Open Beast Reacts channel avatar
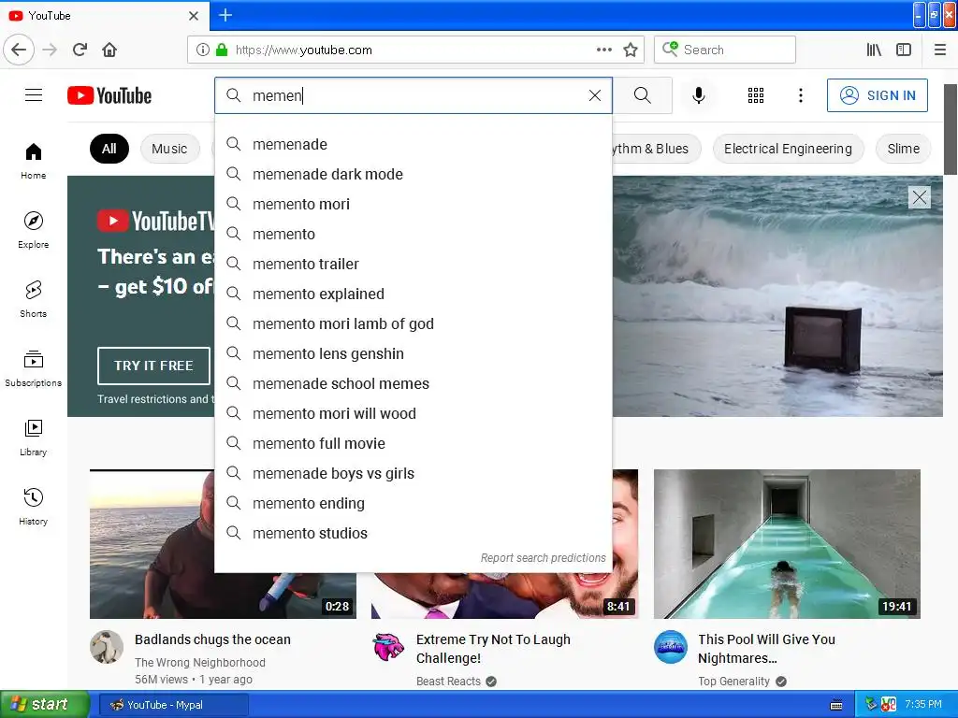Viewport: 958px width, 718px height. tap(389, 647)
